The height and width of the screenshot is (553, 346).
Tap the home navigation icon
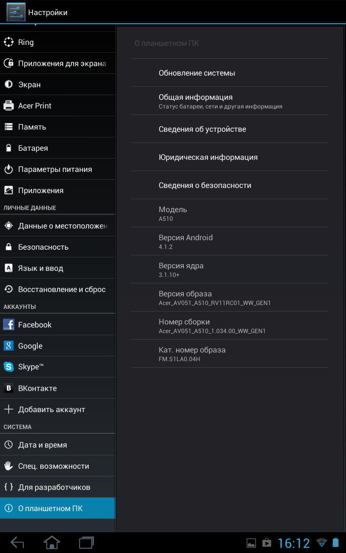click(x=52, y=543)
